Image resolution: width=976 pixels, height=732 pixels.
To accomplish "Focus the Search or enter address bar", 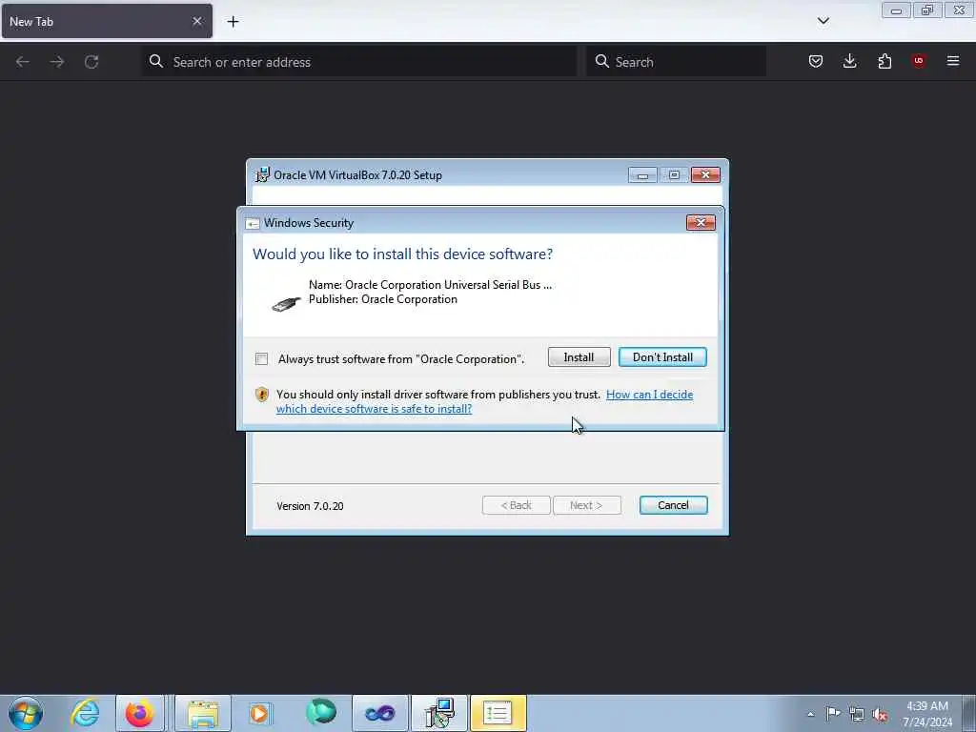I will click(x=359, y=62).
